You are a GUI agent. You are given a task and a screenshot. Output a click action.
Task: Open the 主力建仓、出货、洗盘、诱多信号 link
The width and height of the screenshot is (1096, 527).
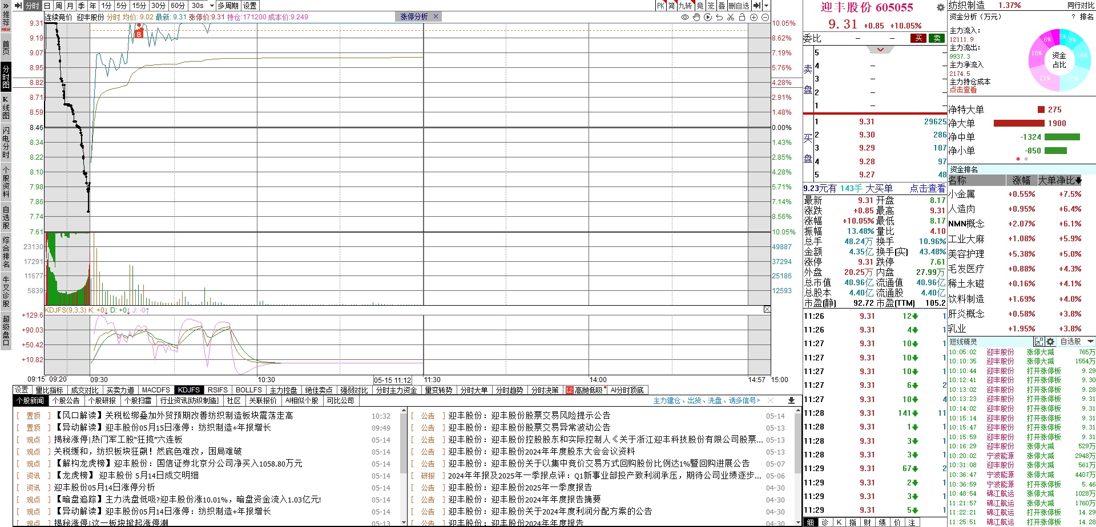click(707, 401)
